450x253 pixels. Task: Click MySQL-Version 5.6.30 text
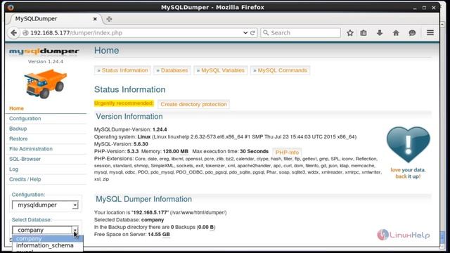pyautogui.click(x=121, y=144)
